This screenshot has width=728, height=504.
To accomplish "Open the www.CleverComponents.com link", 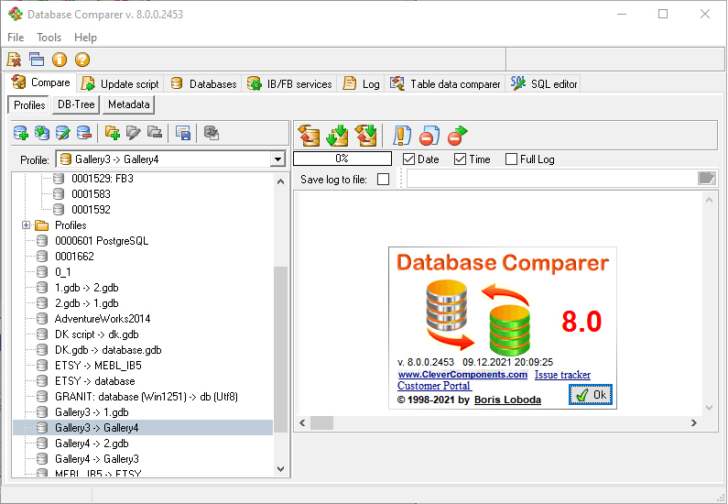I will click(462, 375).
